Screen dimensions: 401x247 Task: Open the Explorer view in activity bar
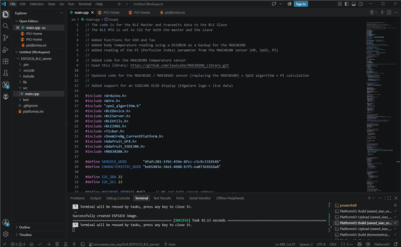[6, 14]
